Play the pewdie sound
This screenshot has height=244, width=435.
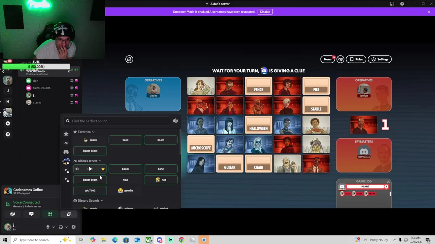coord(125,190)
